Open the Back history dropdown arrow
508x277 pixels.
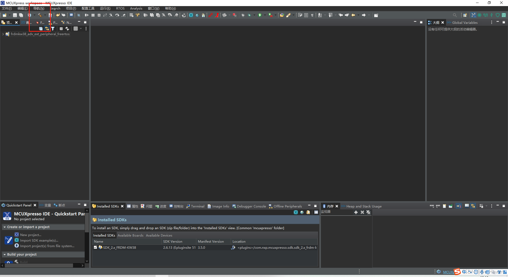tap(358, 15)
